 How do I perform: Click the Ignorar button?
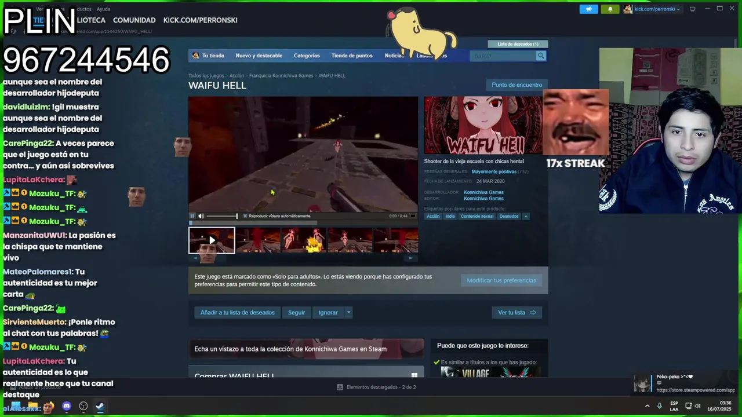pos(328,313)
